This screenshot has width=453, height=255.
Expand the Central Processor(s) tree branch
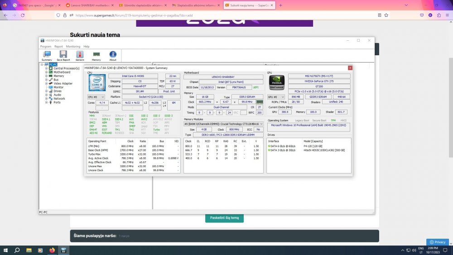[x=46, y=68]
